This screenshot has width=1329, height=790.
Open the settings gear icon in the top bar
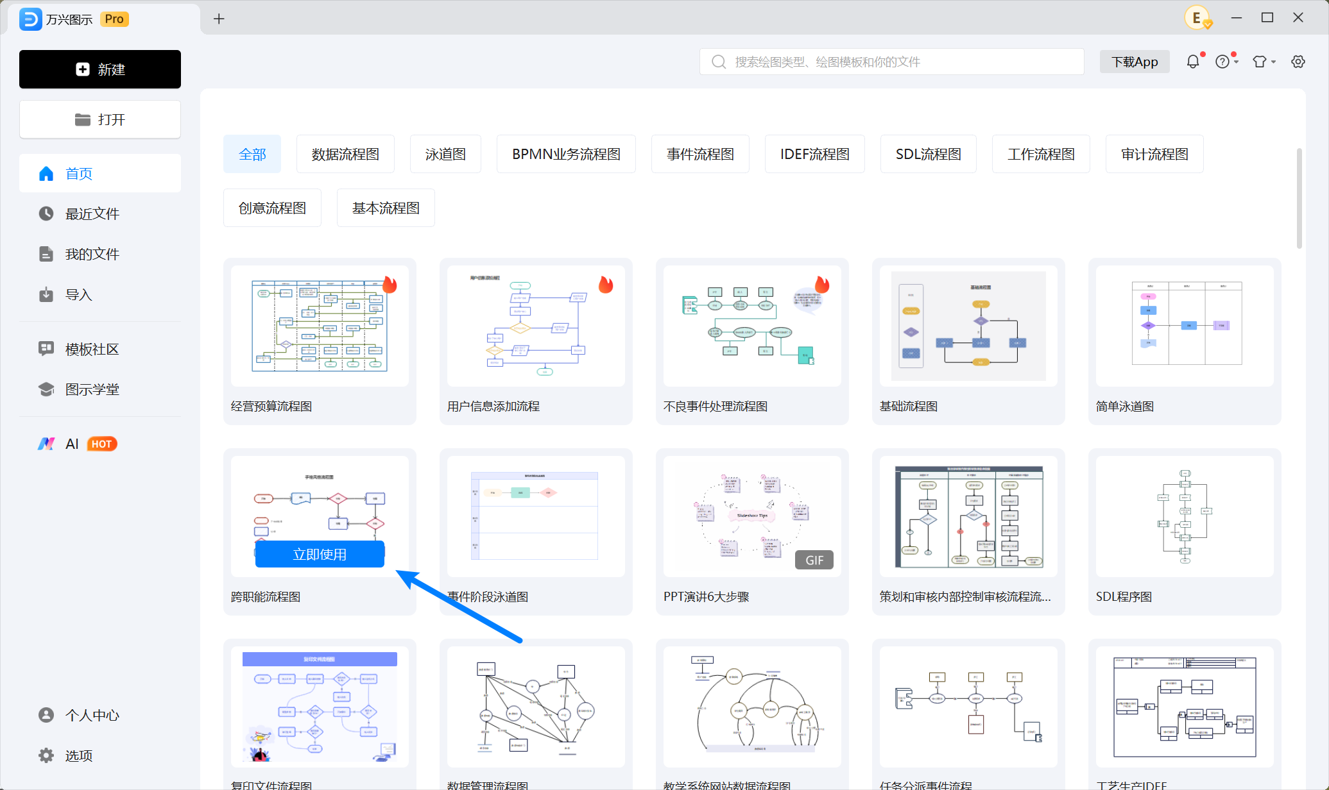pos(1298,62)
